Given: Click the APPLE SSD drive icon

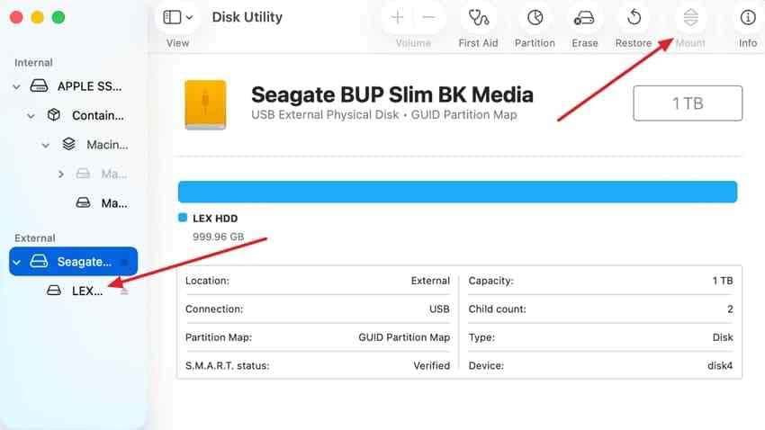Looking at the screenshot, I should (x=39, y=86).
